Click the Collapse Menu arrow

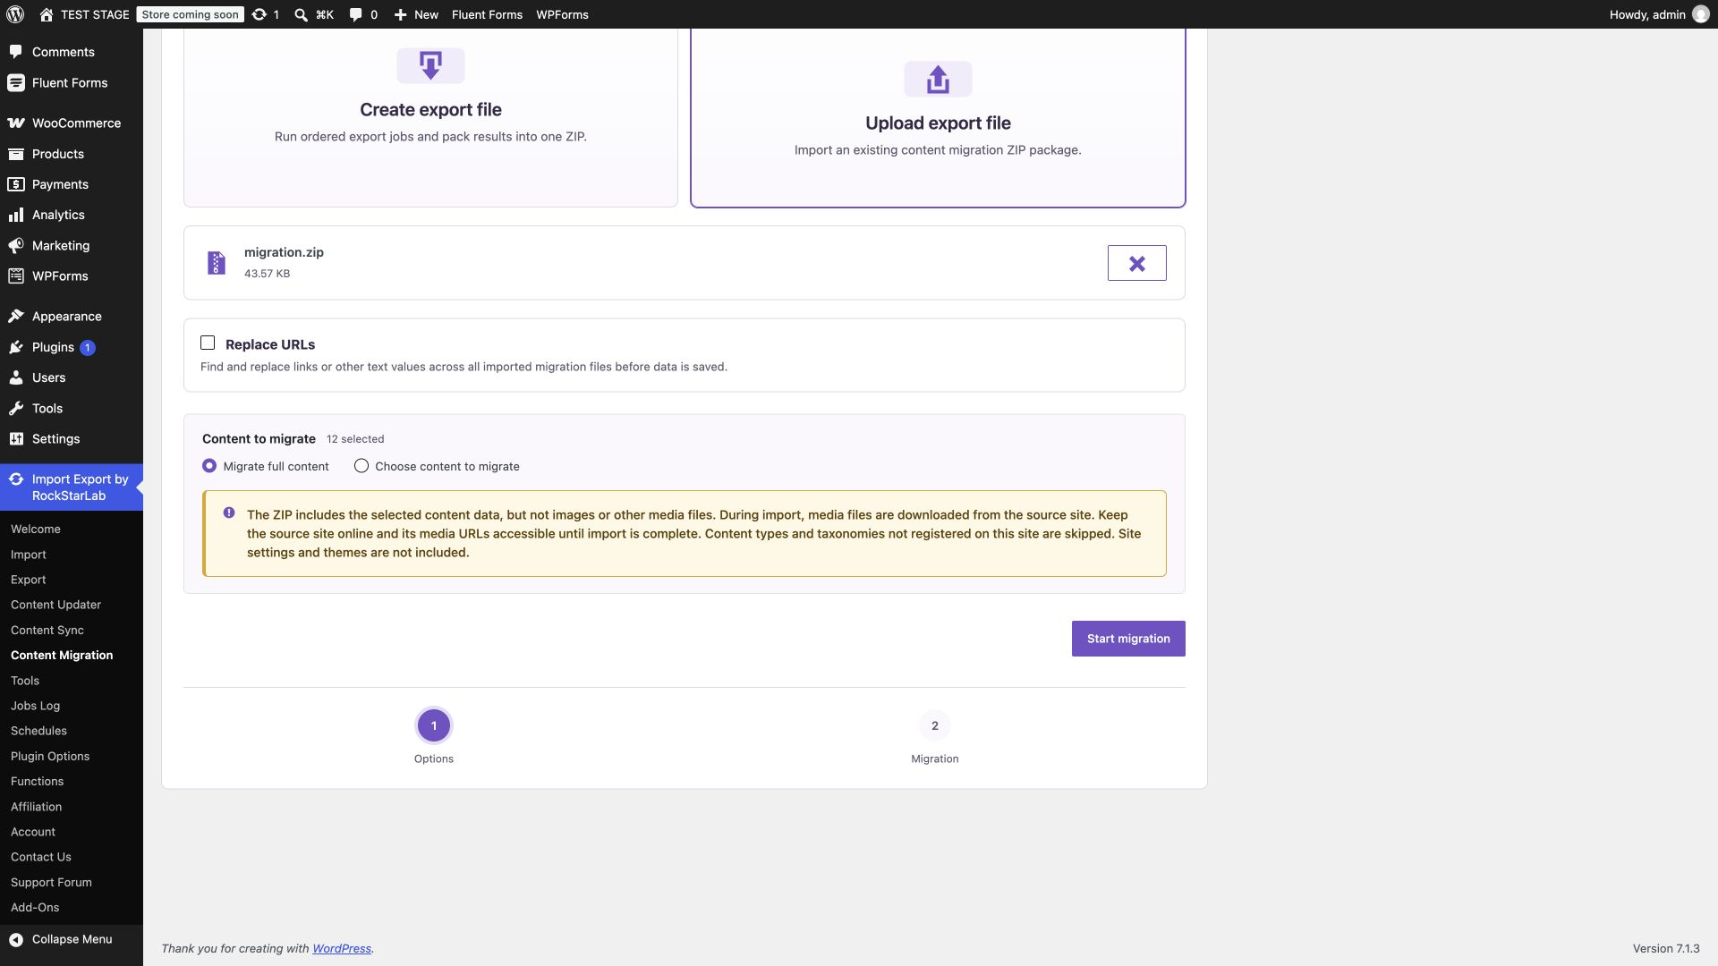[x=16, y=939]
